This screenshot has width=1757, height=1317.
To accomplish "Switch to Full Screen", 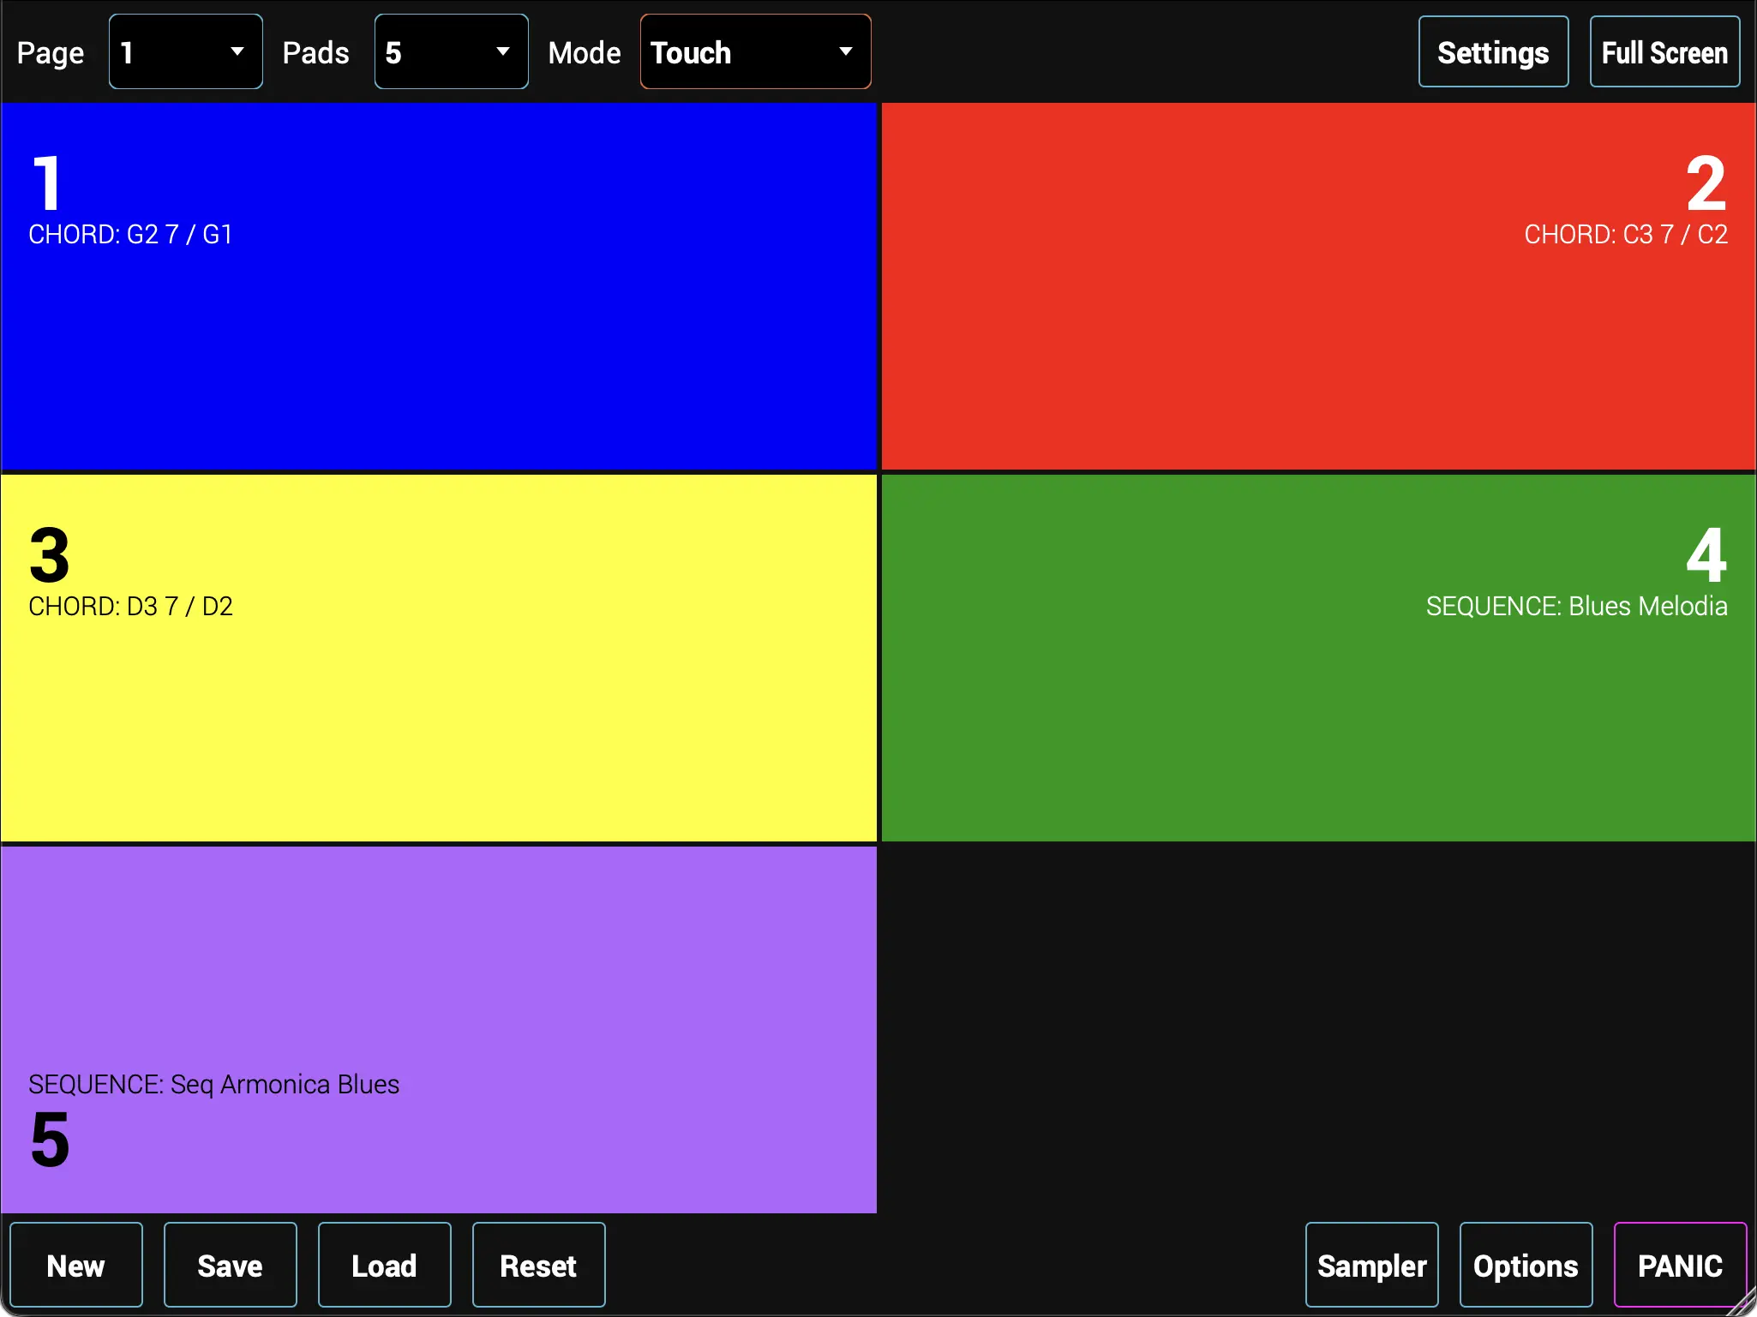I will 1664,52.
